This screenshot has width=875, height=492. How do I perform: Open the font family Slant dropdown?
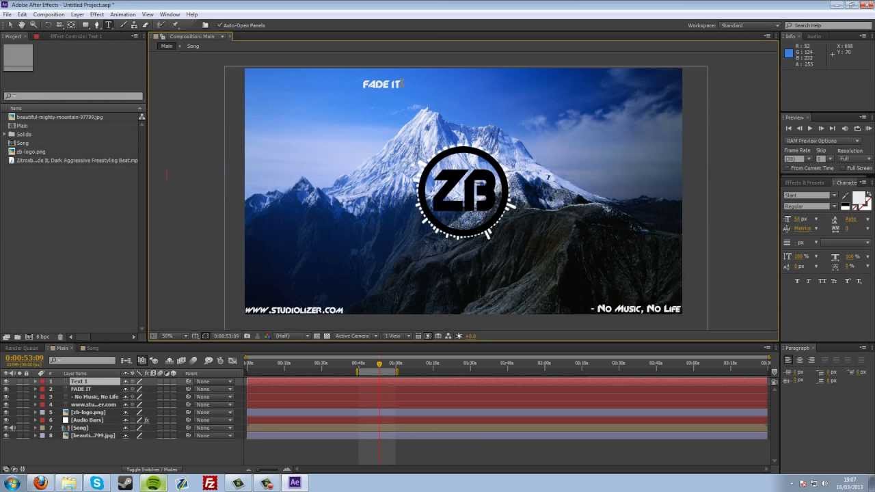[810, 195]
